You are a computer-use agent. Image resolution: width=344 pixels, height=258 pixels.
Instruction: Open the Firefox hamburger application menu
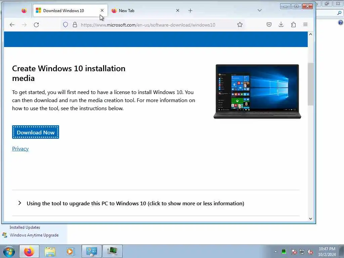(305, 25)
